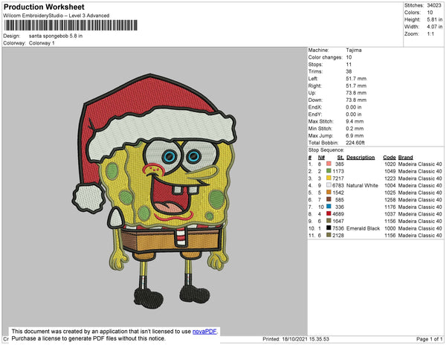Click the 'Page 1 of 1' footer text
The image size is (446, 345).
pyautogui.click(x=429, y=339)
